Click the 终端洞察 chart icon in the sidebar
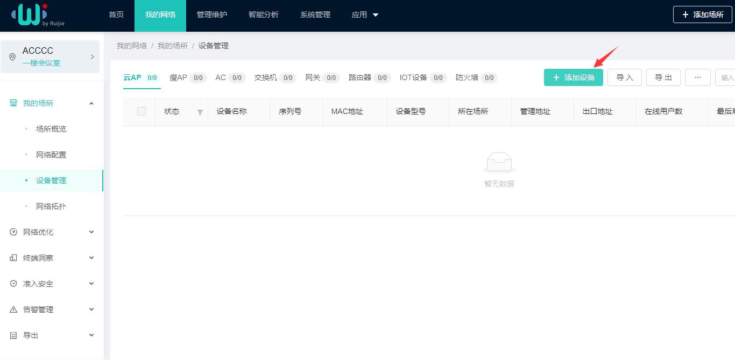The width and height of the screenshot is (735, 360). tap(13, 257)
